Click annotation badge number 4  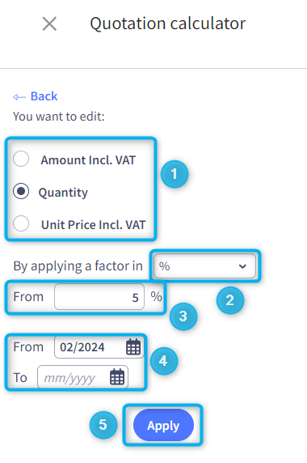[x=164, y=361]
